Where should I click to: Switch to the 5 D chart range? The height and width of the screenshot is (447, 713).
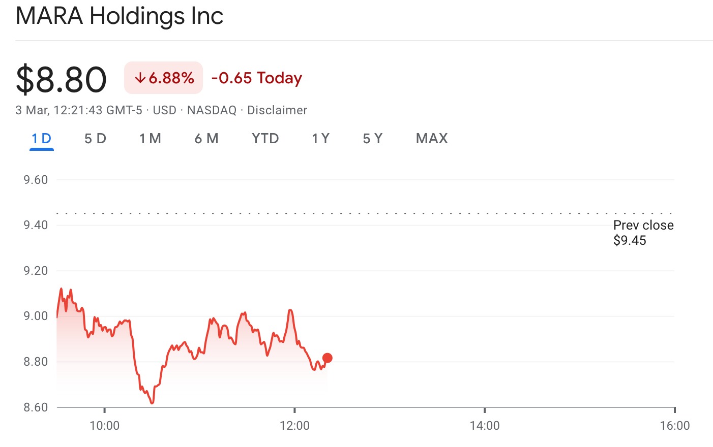(95, 139)
